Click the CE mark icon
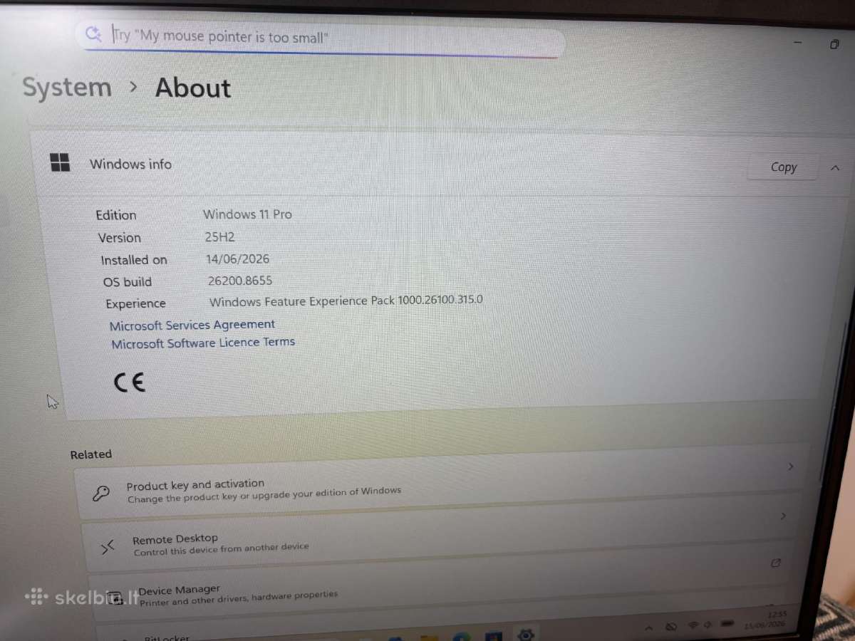 pos(130,383)
